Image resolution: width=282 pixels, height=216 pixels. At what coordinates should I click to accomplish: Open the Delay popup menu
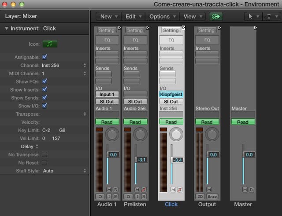click(30, 146)
